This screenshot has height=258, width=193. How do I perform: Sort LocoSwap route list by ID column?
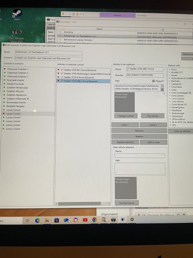click(163, 30)
